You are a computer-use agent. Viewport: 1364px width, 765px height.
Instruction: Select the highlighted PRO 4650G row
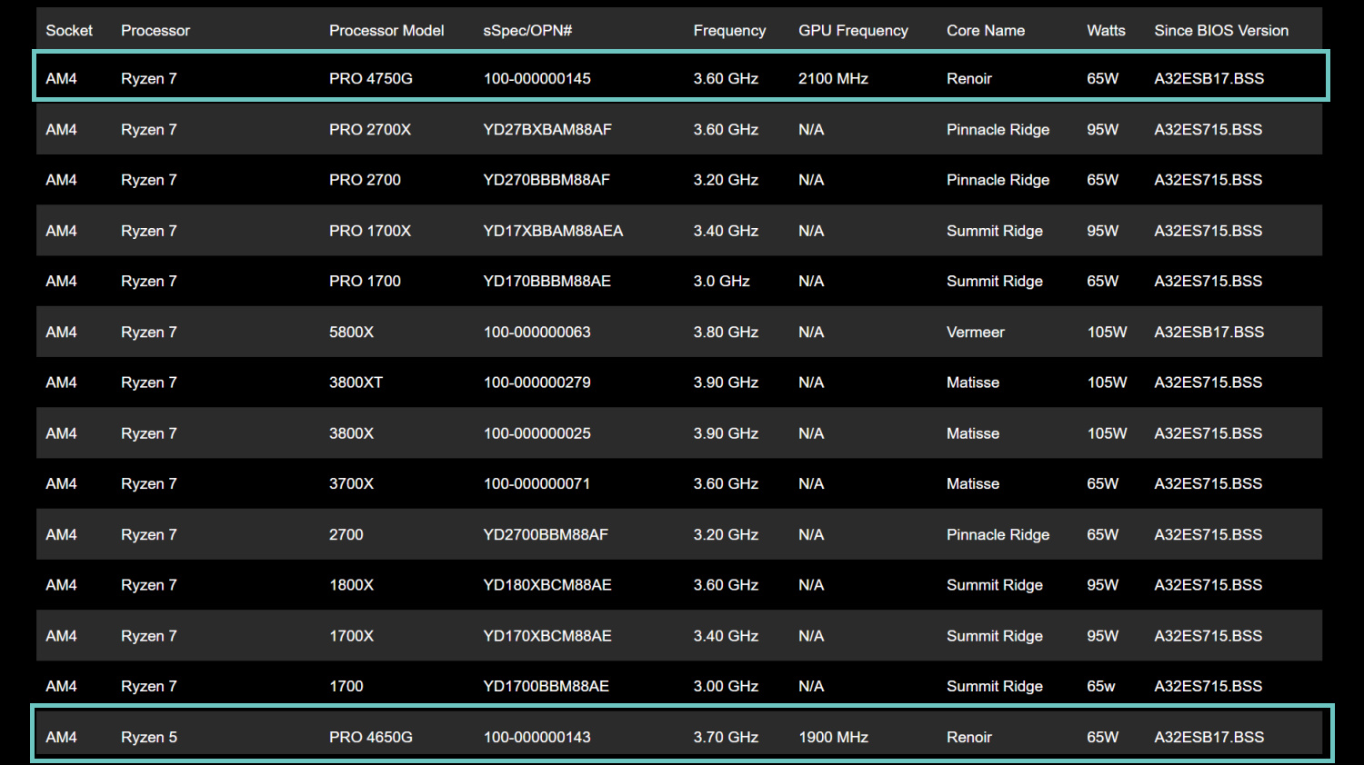[x=682, y=733]
